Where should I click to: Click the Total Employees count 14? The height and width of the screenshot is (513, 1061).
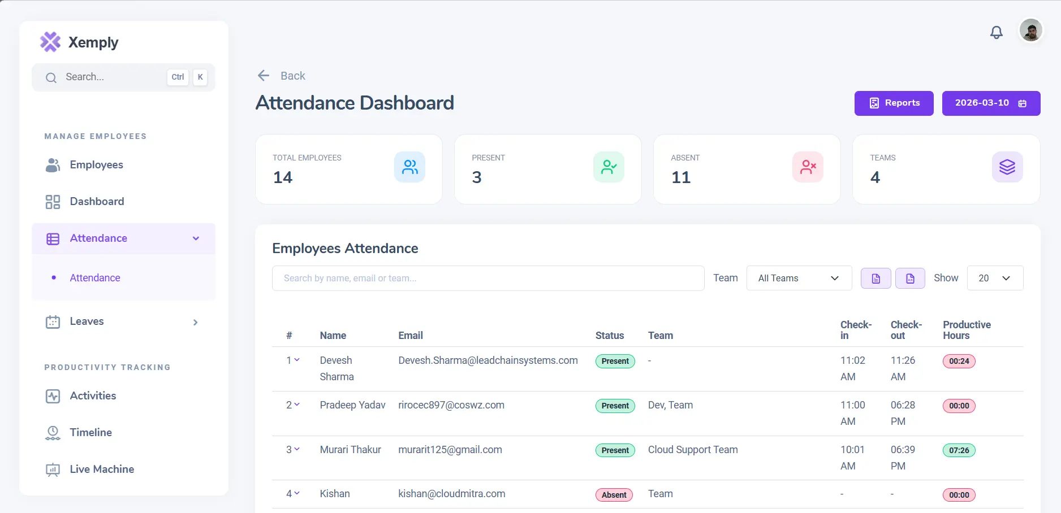pyautogui.click(x=283, y=177)
